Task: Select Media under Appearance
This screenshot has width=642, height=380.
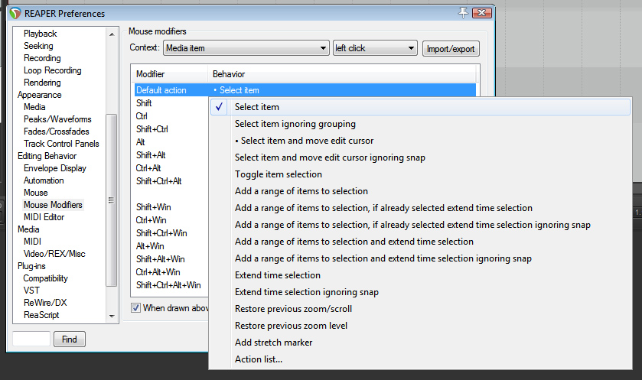Action: [x=34, y=107]
